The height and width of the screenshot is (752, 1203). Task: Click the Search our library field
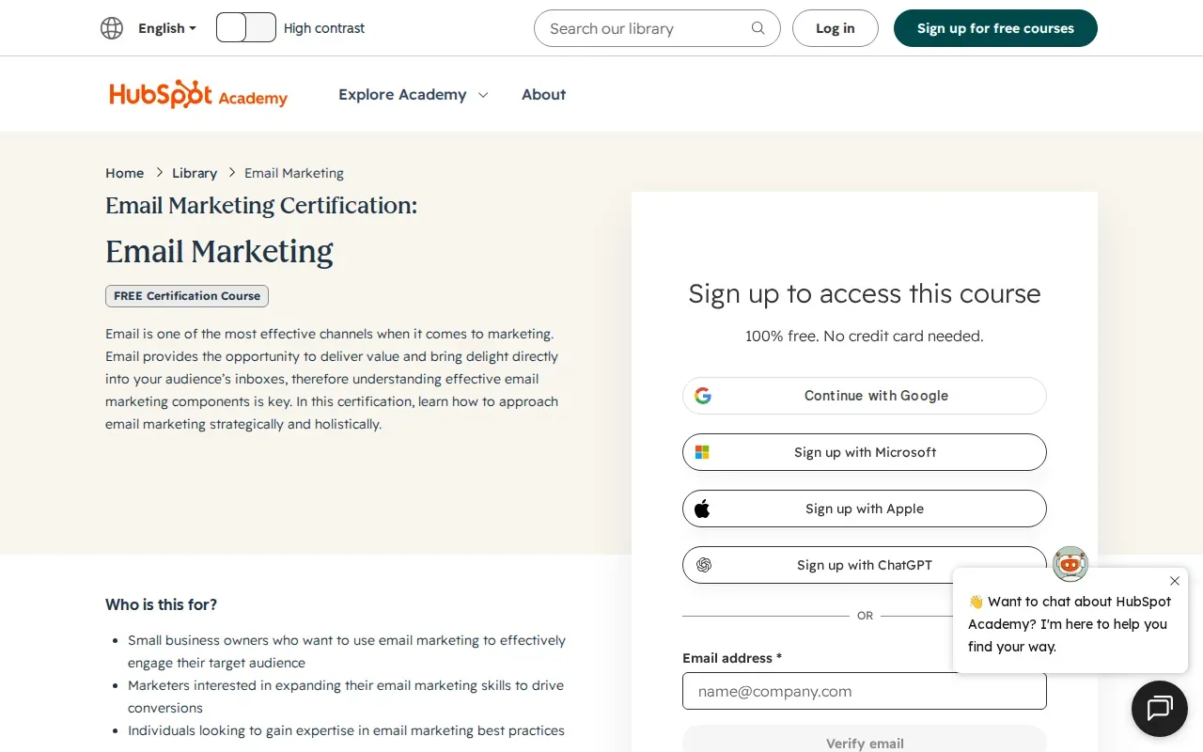point(657,28)
